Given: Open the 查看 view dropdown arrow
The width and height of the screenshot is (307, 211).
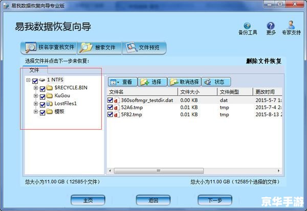Looking at the screenshot, I should tap(118, 83).
